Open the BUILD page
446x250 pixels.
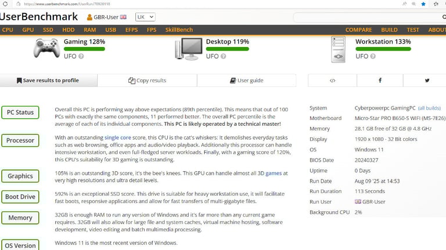(x=389, y=30)
